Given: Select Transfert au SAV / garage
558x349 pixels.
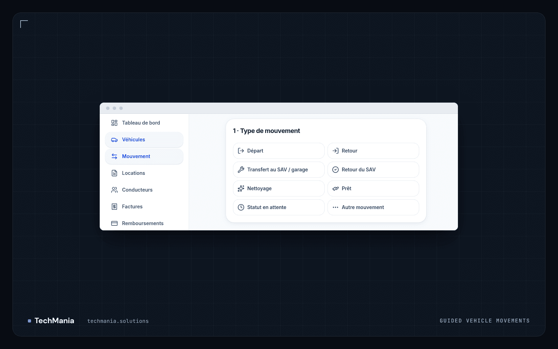Looking at the screenshot, I should pyautogui.click(x=279, y=170).
